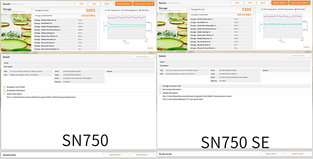Toggle CPU Clock legend in left window chart

(x=144, y=10)
